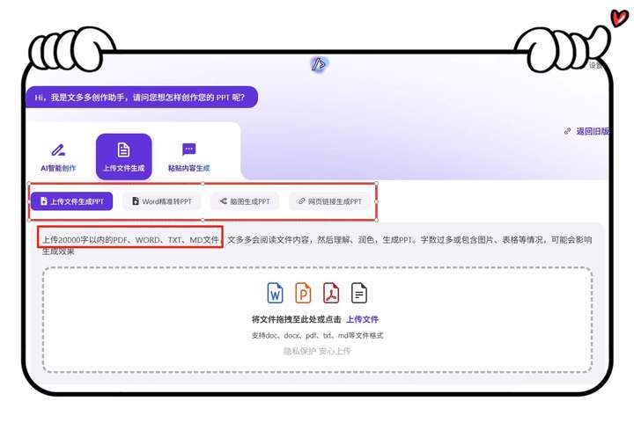Screen dimensions: 634x430
Task: Click the chat bubble icon above 粘贴内容生成
Action: 188,149
